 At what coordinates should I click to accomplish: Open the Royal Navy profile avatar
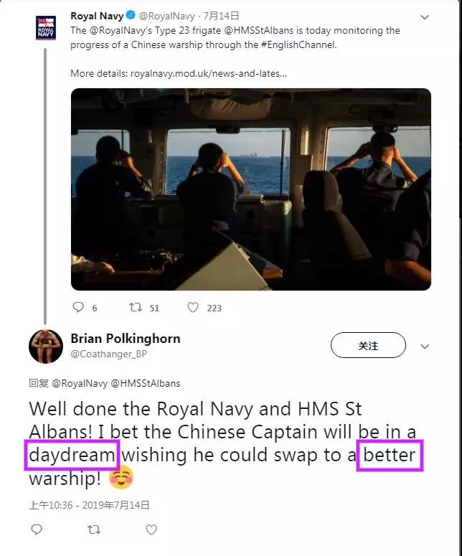[x=46, y=28]
